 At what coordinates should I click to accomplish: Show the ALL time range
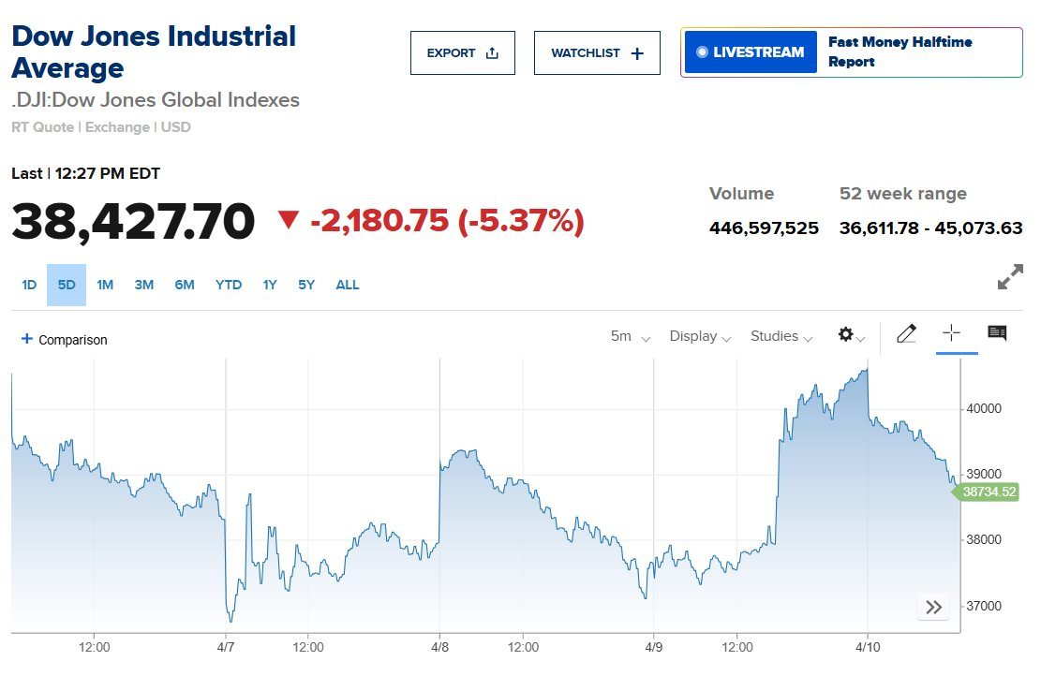[348, 285]
